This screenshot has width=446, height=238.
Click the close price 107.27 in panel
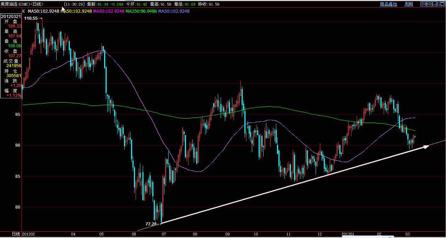pos(15,56)
